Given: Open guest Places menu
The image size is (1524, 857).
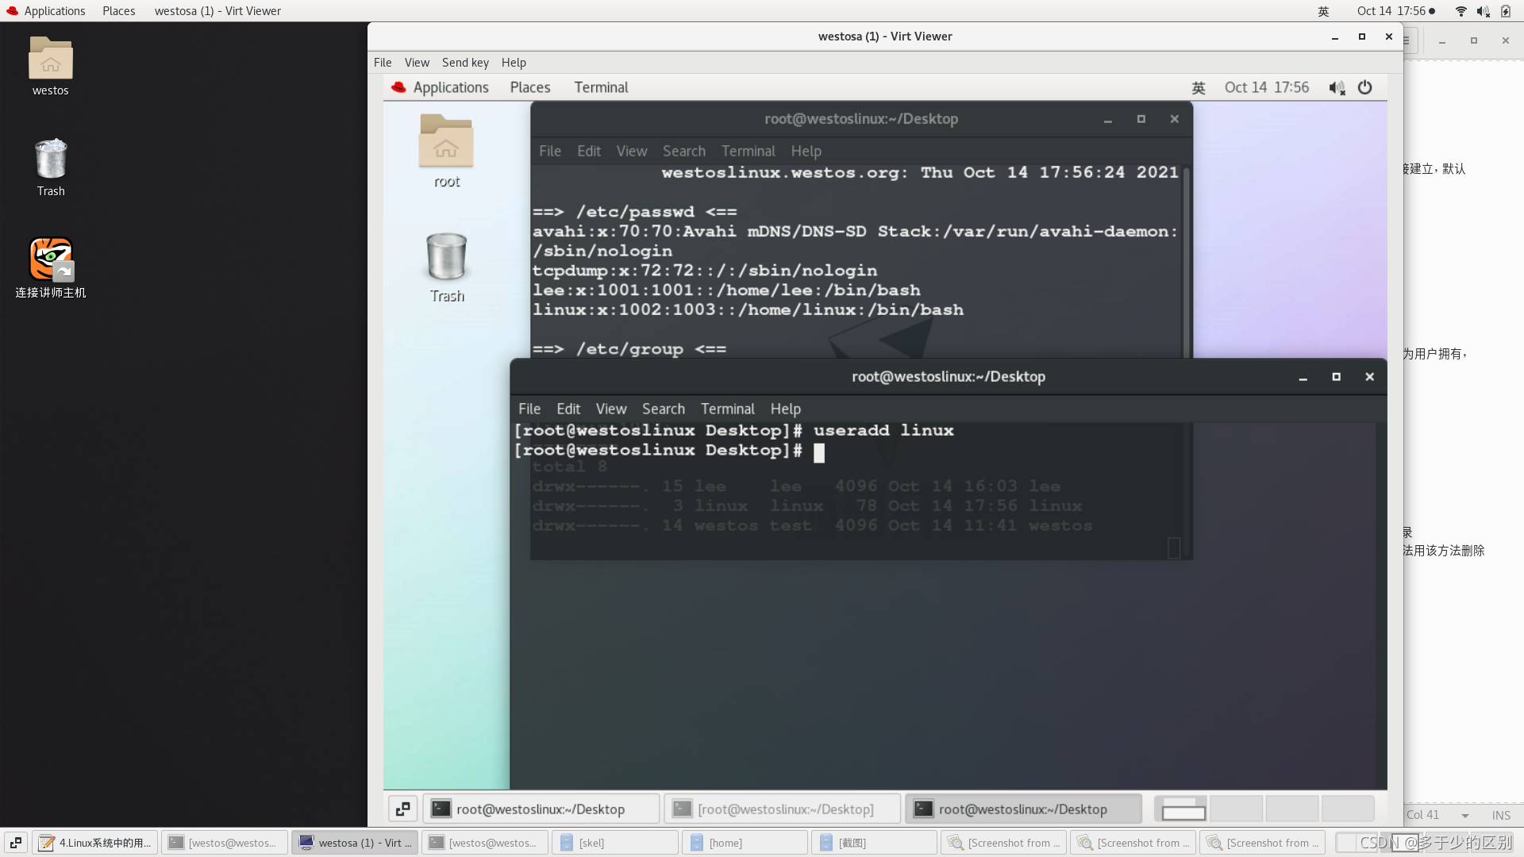Looking at the screenshot, I should tap(529, 87).
